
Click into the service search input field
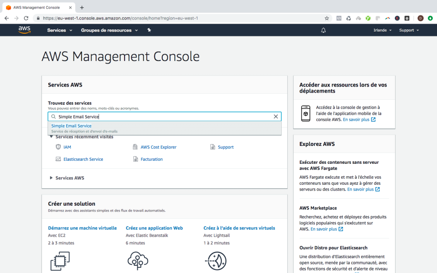(162, 116)
